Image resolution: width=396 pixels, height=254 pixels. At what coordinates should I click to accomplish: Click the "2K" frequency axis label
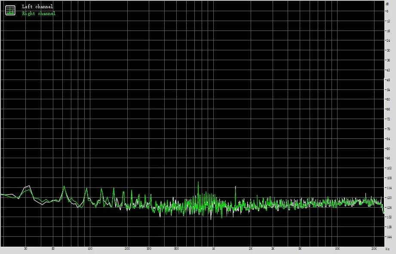pyautogui.click(x=251, y=249)
